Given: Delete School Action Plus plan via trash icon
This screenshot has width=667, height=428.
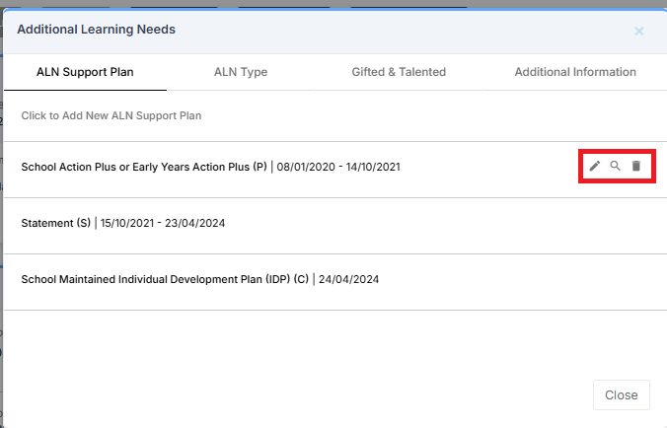Looking at the screenshot, I should pos(636,166).
